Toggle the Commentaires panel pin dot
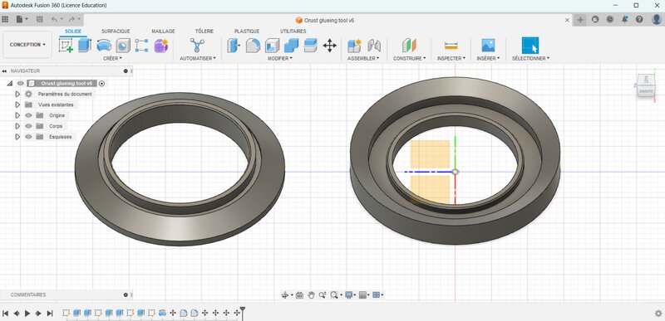 126,294
